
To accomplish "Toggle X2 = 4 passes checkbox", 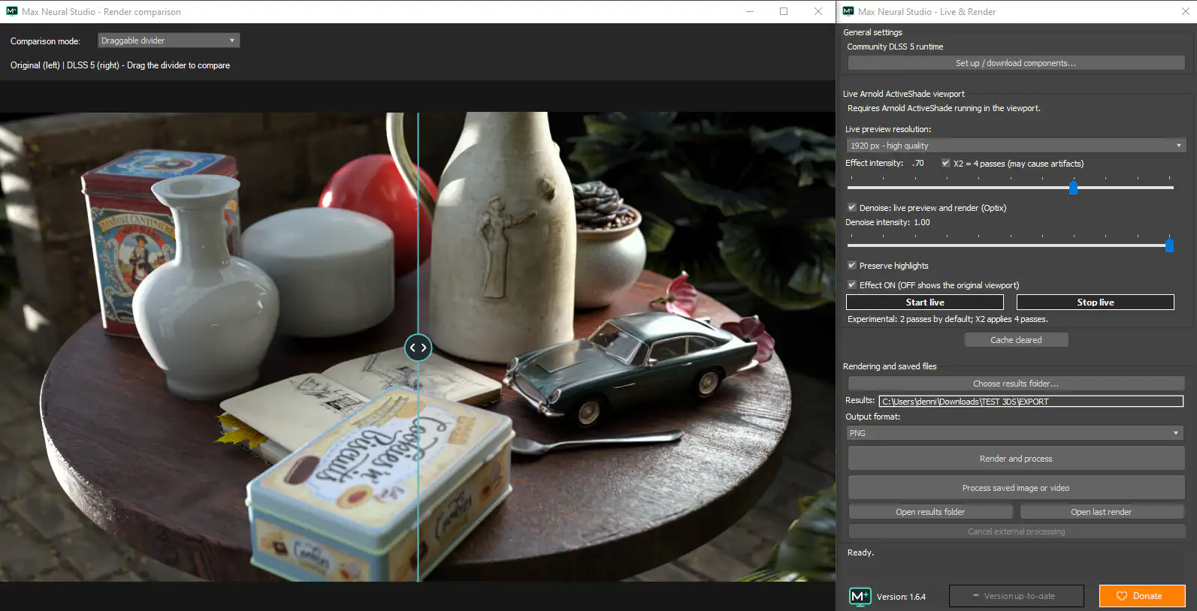I will click(945, 163).
